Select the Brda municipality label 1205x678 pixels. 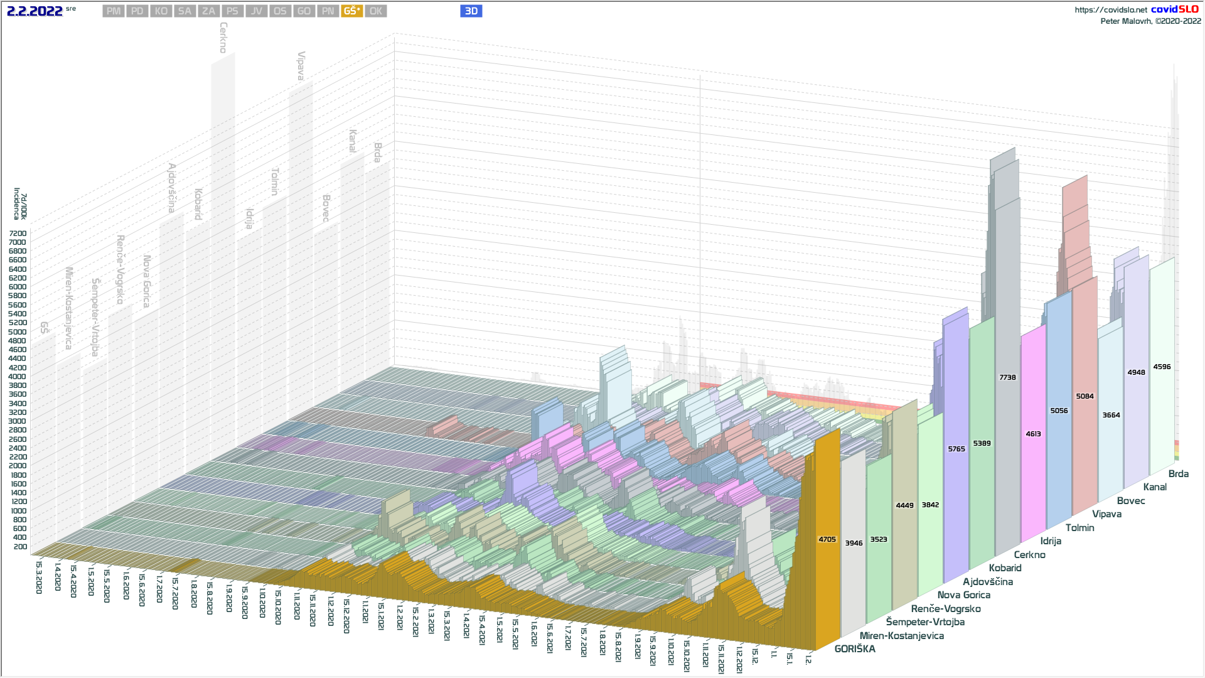[x=1178, y=474]
